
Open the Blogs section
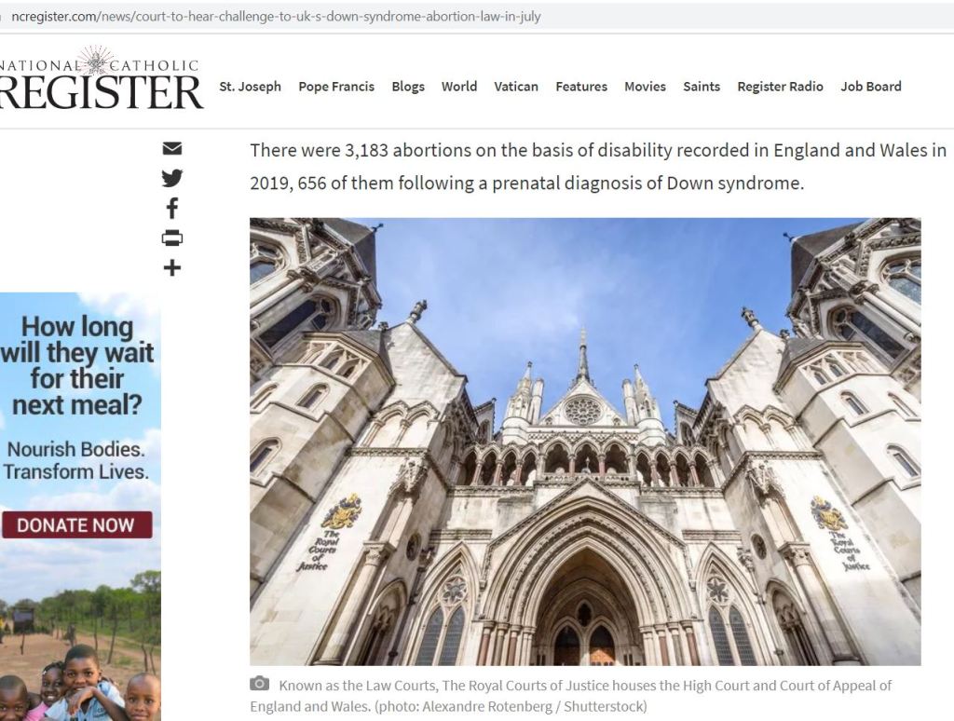pos(408,87)
